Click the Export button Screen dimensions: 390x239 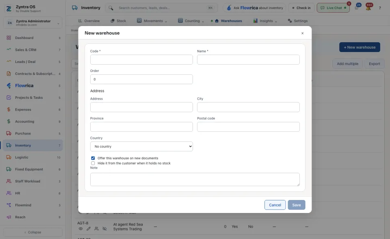[x=375, y=64]
